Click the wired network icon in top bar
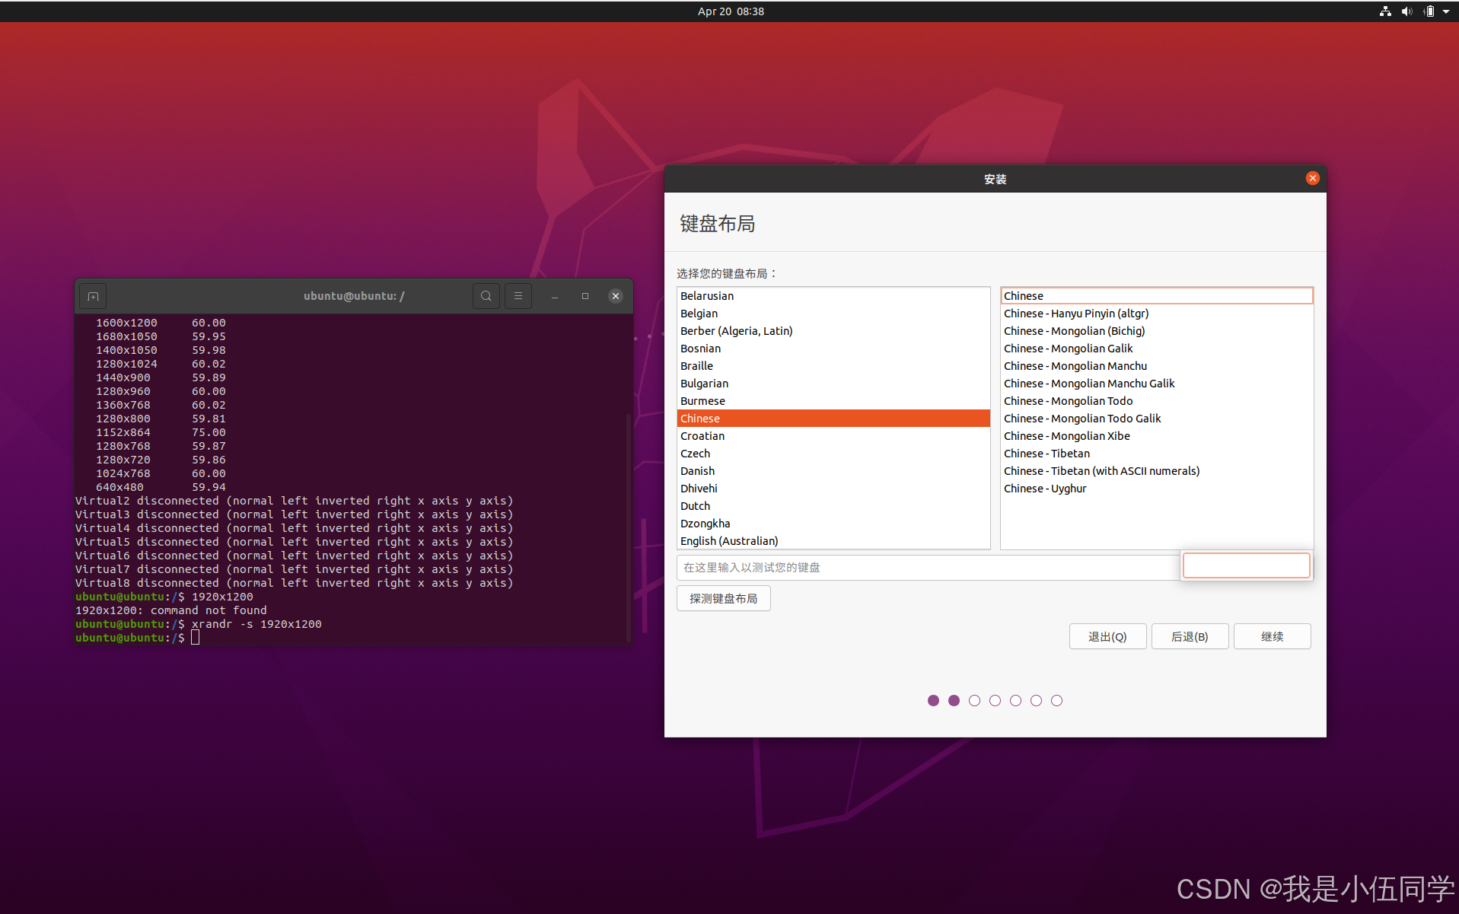This screenshot has width=1459, height=914. pos(1384,11)
